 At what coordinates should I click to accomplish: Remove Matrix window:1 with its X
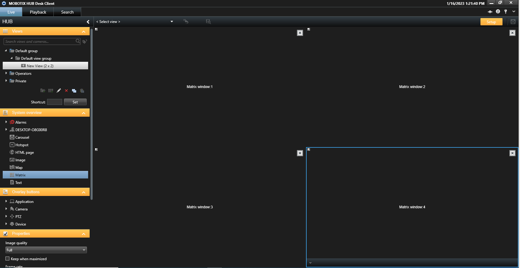pyautogui.click(x=300, y=33)
